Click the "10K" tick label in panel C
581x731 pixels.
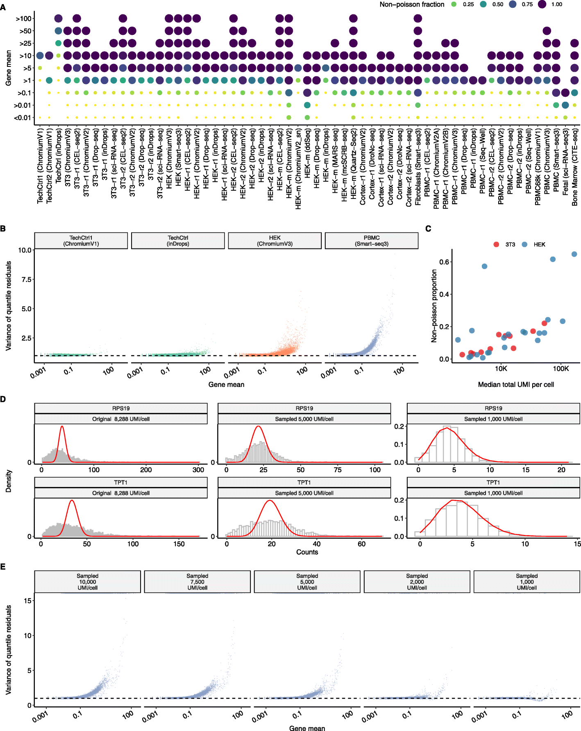click(501, 369)
